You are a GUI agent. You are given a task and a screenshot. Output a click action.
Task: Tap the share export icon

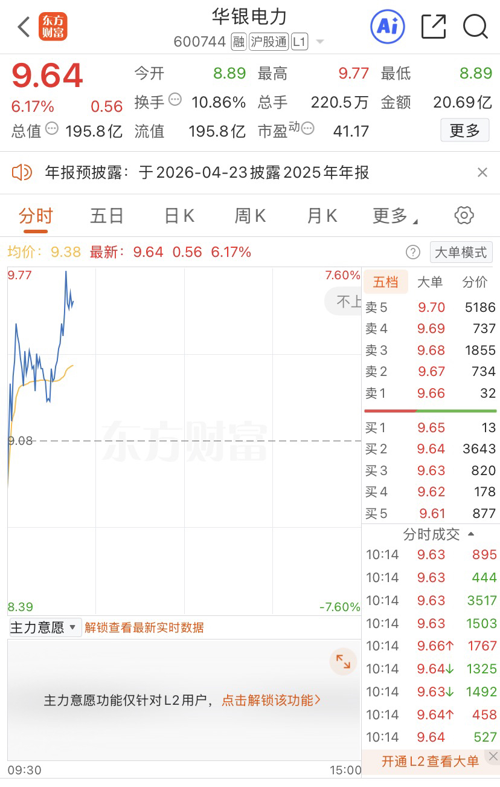434,27
